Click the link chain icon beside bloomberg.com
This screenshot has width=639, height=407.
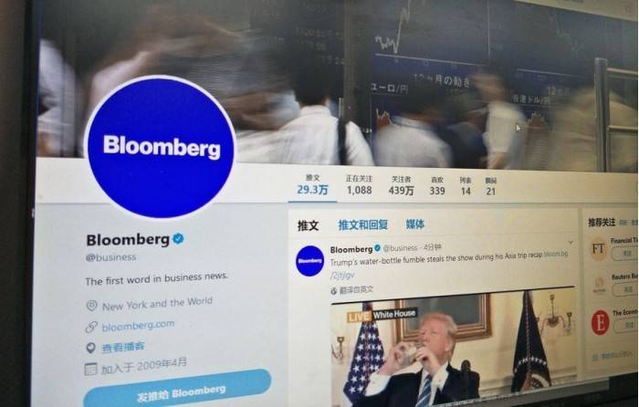tap(91, 327)
